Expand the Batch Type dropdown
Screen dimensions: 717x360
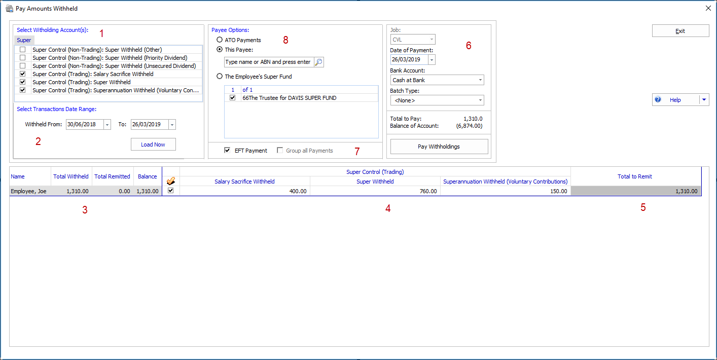(x=480, y=100)
